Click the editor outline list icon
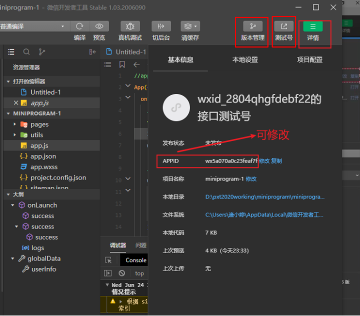The width and height of the screenshot is (360, 316). (x=107, y=64)
